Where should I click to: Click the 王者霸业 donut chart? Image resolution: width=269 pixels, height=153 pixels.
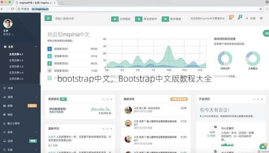coord(253,58)
